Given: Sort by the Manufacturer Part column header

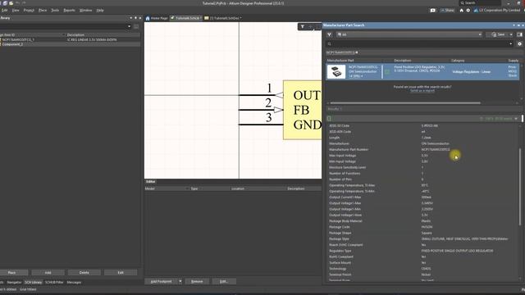Looking at the screenshot, I should pyautogui.click(x=340, y=61).
